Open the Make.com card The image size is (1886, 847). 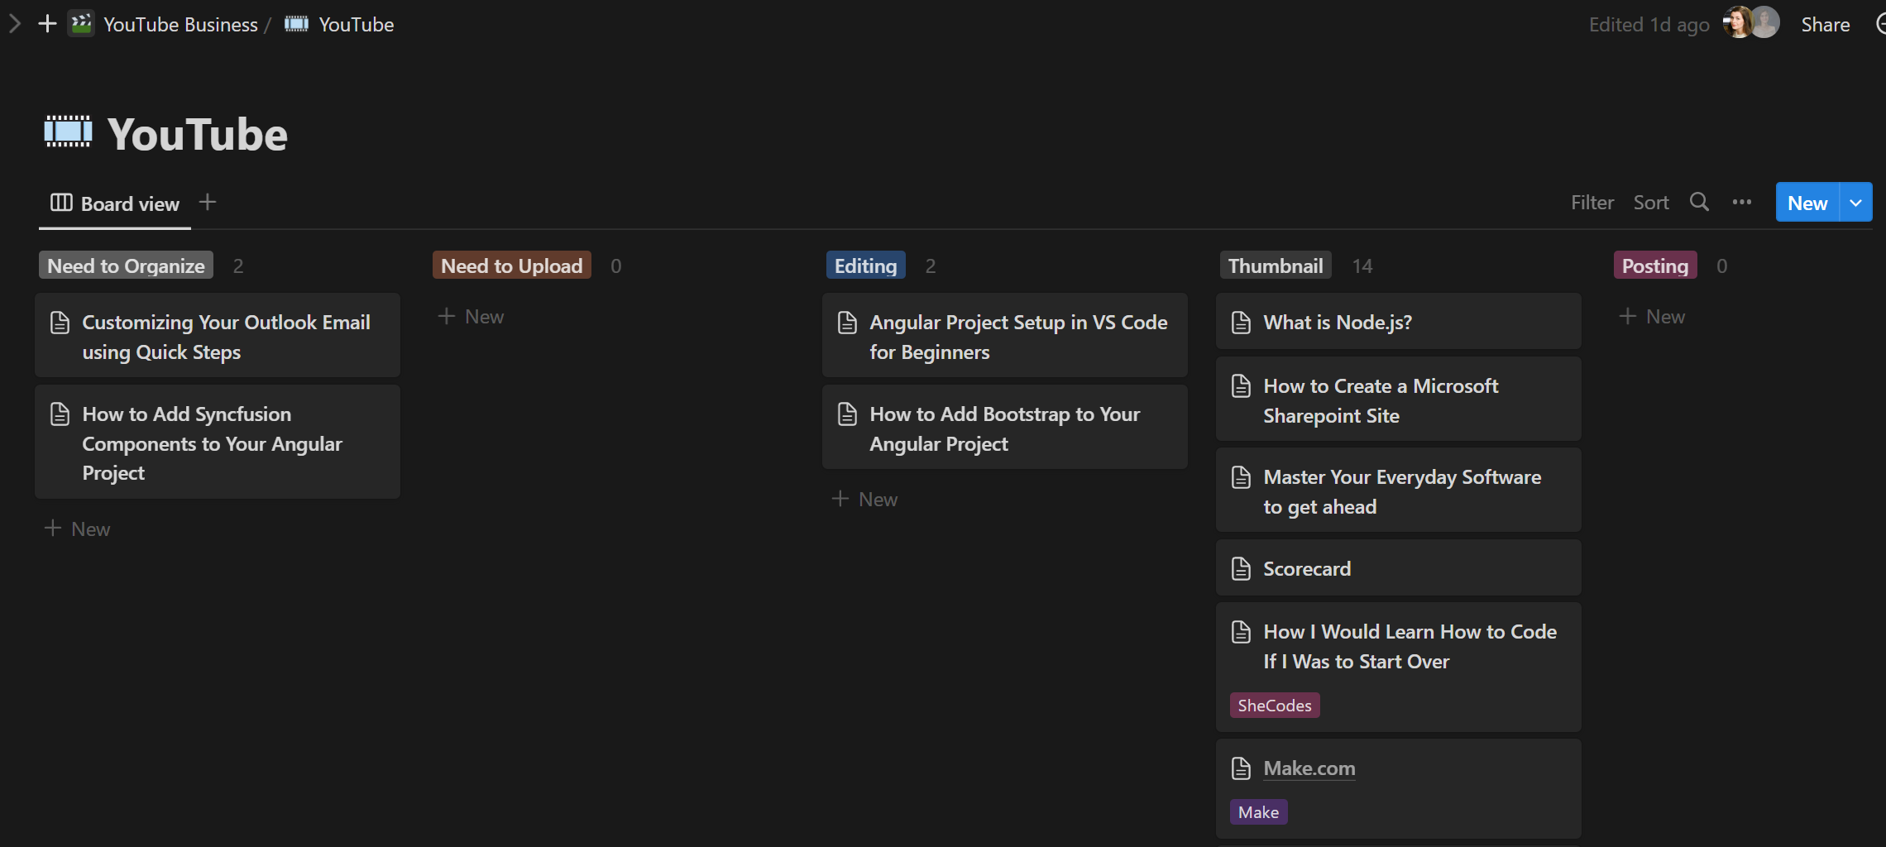1399,789
